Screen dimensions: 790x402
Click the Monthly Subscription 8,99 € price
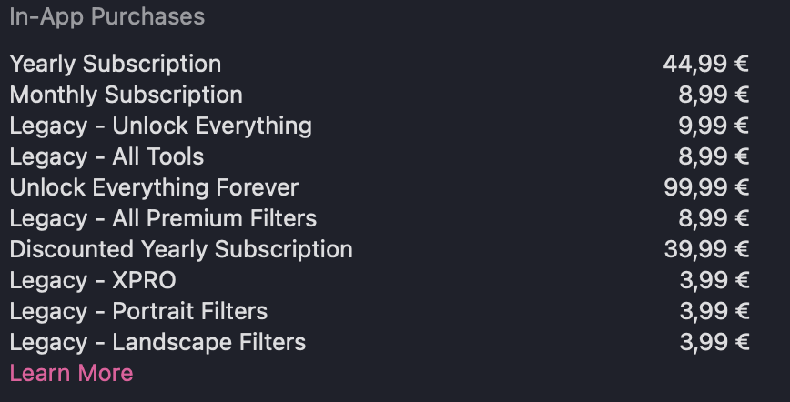pos(714,95)
